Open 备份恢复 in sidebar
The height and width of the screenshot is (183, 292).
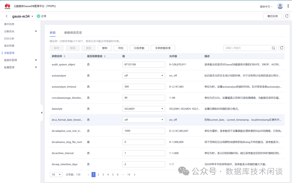(9, 45)
